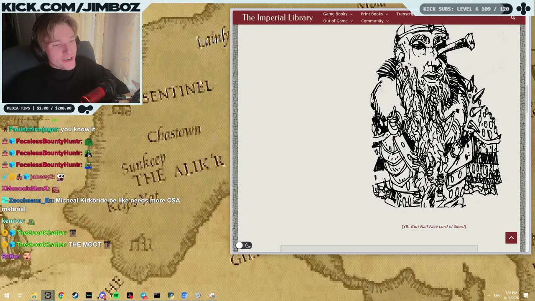
Task: Open the black triangle app with red badge
Action: (130, 296)
